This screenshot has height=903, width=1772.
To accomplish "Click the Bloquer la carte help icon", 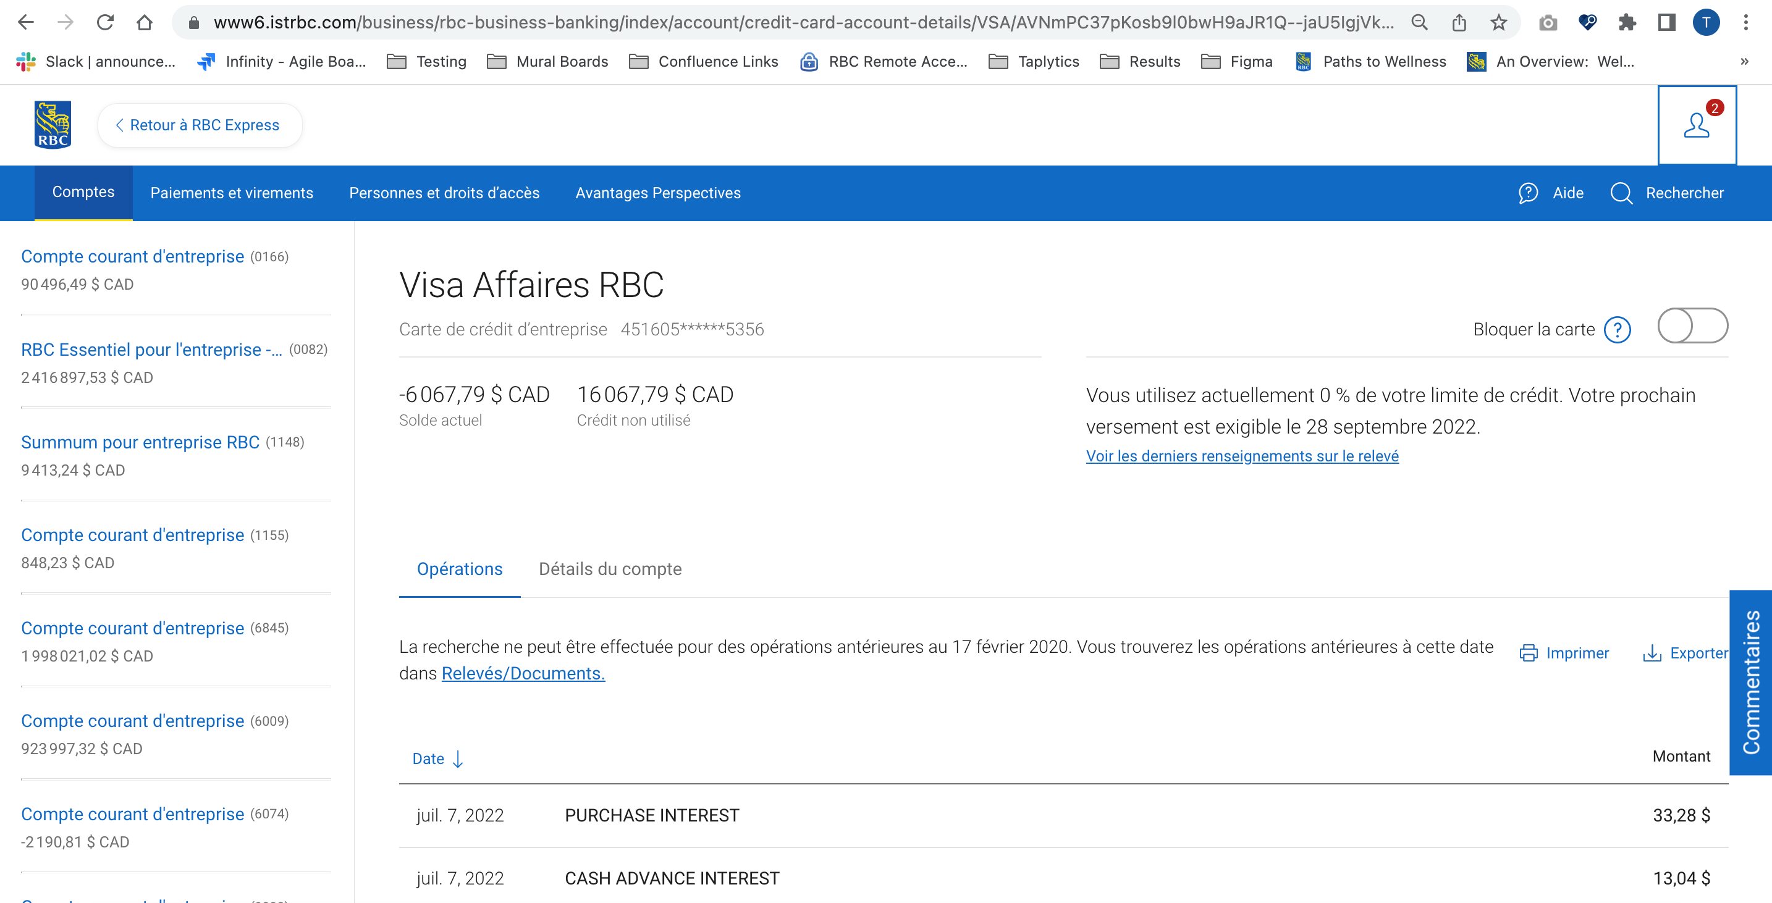I will (x=1617, y=329).
